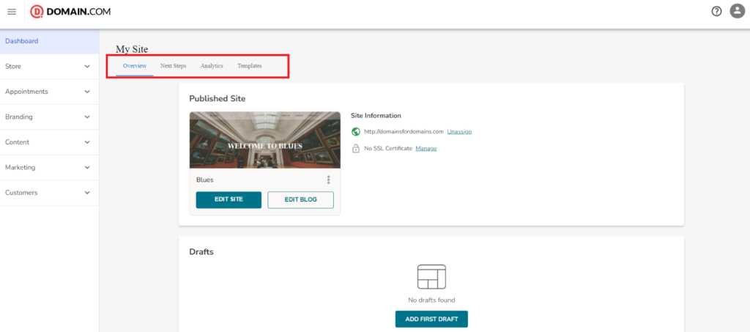Open three-dot options menu for Blues
Viewport: 750px width, 332px height.
[328, 180]
